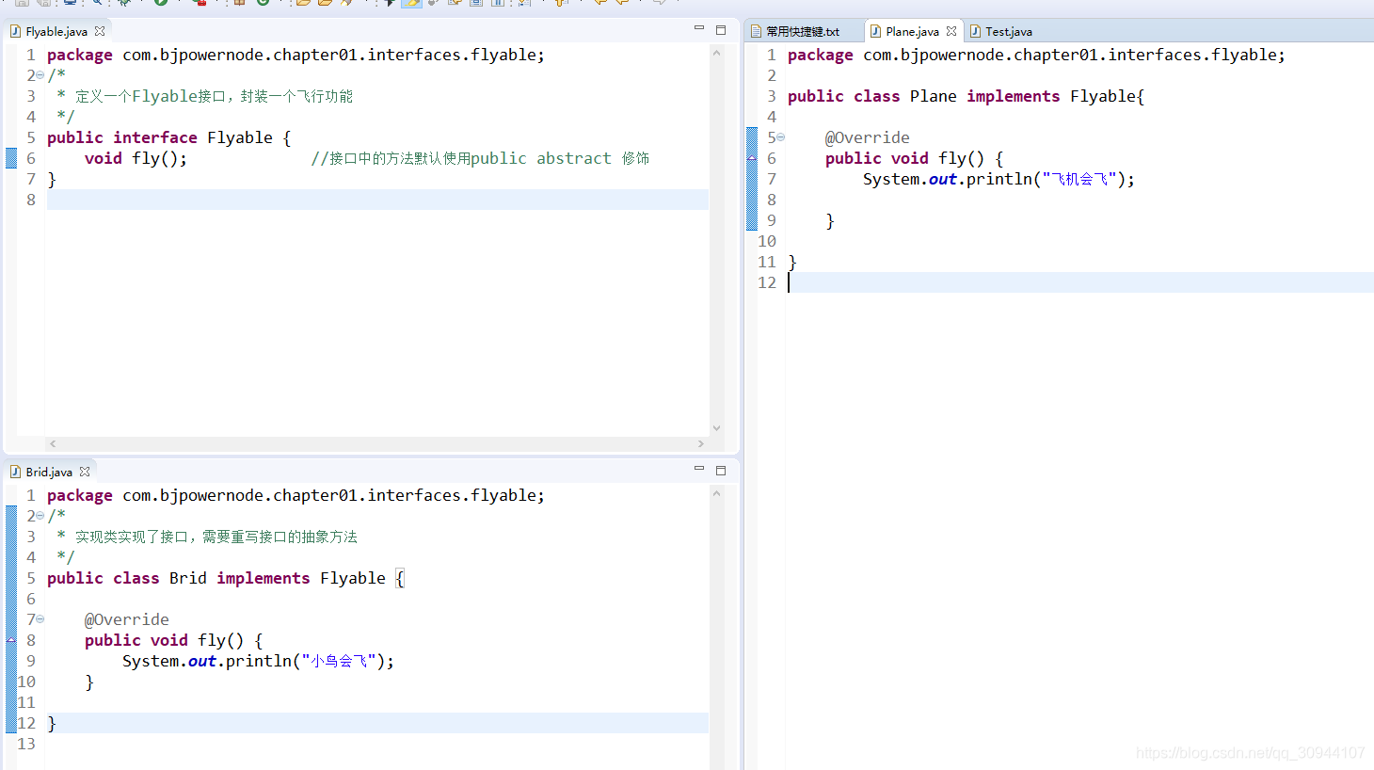Click the comment '定义一个Flyable接口，封装一个飞行功能'

[214, 96]
